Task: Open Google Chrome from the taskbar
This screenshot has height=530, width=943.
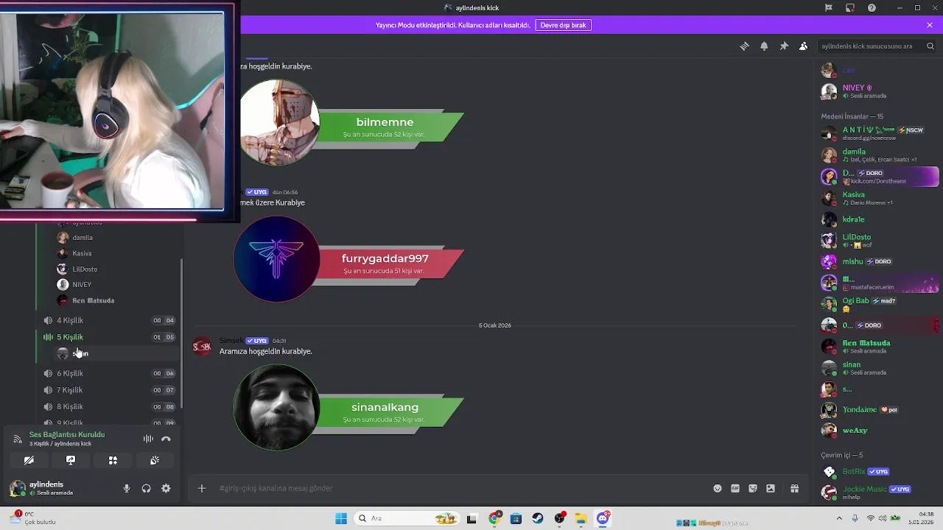Action: [x=494, y=518]
